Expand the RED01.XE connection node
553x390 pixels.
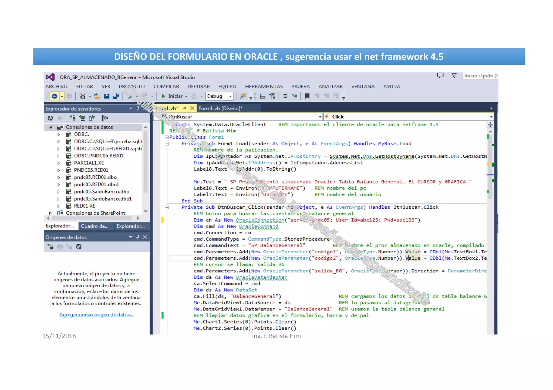pos(59,206)
